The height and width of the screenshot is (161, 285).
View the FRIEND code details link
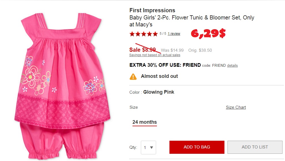coord(232,66)
